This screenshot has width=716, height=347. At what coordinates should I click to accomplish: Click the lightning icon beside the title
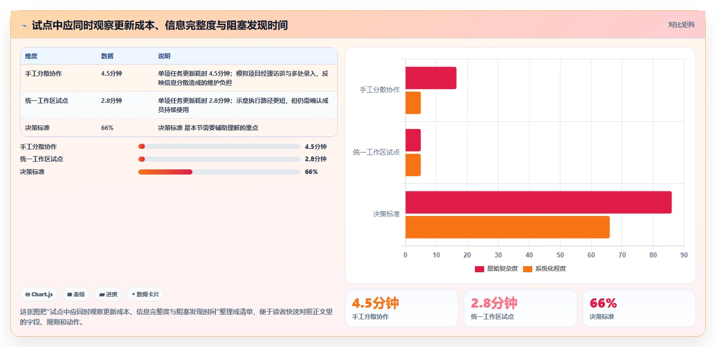pos(24,25)
